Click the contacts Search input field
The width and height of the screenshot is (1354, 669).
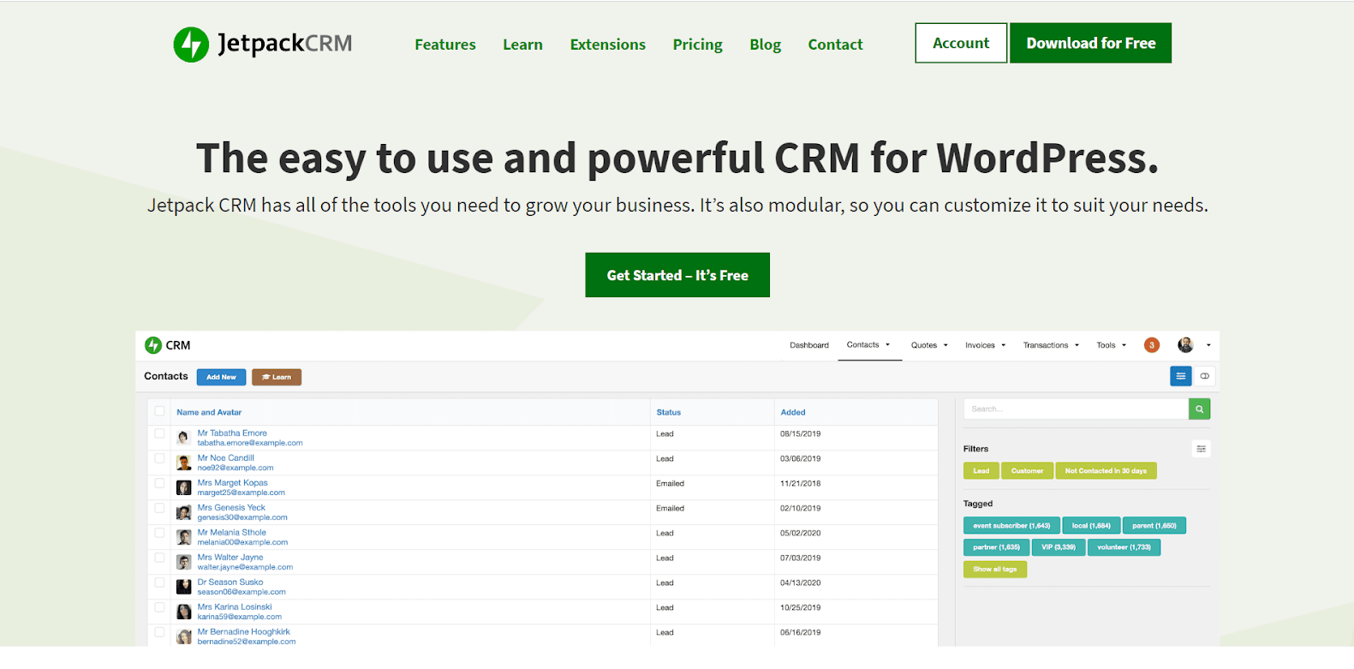tap(1077, 409)
